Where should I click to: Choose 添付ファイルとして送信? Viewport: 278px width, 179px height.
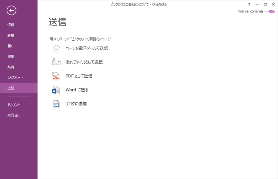84,62
